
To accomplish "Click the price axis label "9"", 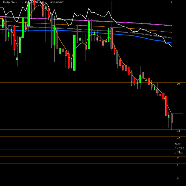I will click(x=178, y=158).
